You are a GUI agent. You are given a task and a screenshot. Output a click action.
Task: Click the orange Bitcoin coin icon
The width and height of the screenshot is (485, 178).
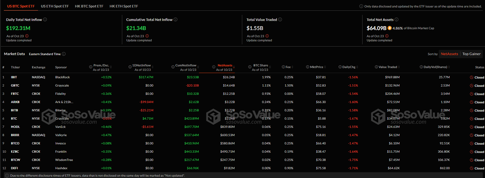click(389, 28)
